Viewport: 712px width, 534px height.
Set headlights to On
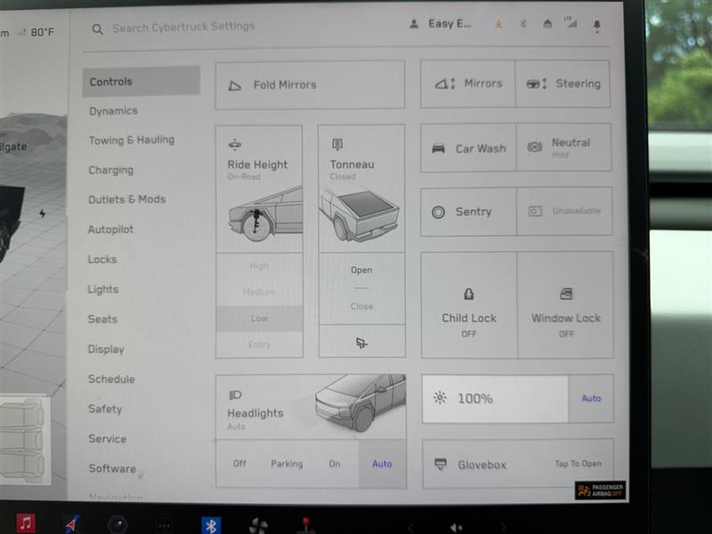(335, 464)
